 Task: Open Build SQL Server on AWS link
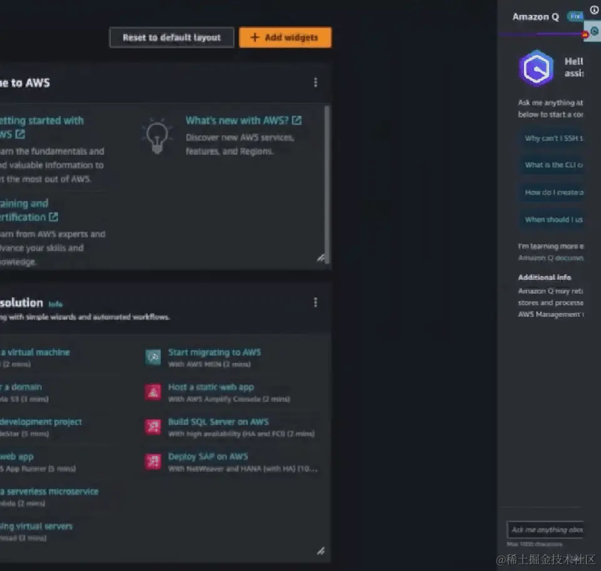pos(218,422)
